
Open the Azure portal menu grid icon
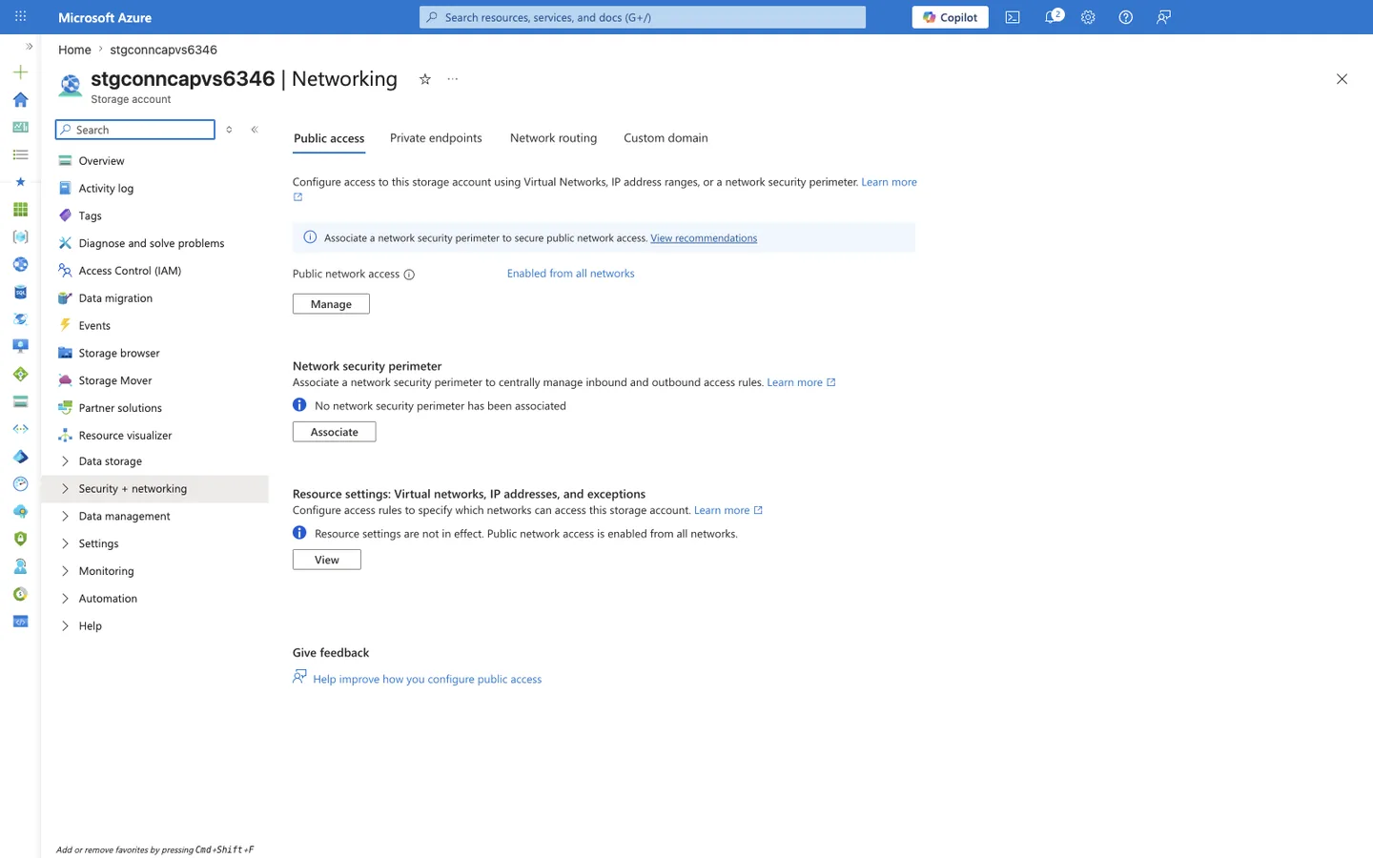point(20,17)
